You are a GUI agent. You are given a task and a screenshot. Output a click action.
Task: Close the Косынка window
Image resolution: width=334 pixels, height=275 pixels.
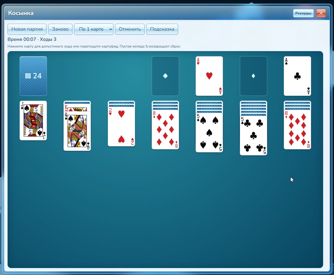tap(321, 13)
